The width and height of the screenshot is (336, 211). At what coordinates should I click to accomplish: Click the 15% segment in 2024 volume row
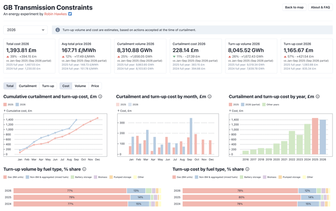[139, 204]
